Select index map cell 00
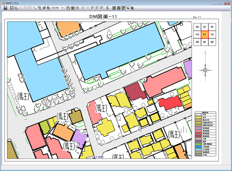 [x=197, y=42]
